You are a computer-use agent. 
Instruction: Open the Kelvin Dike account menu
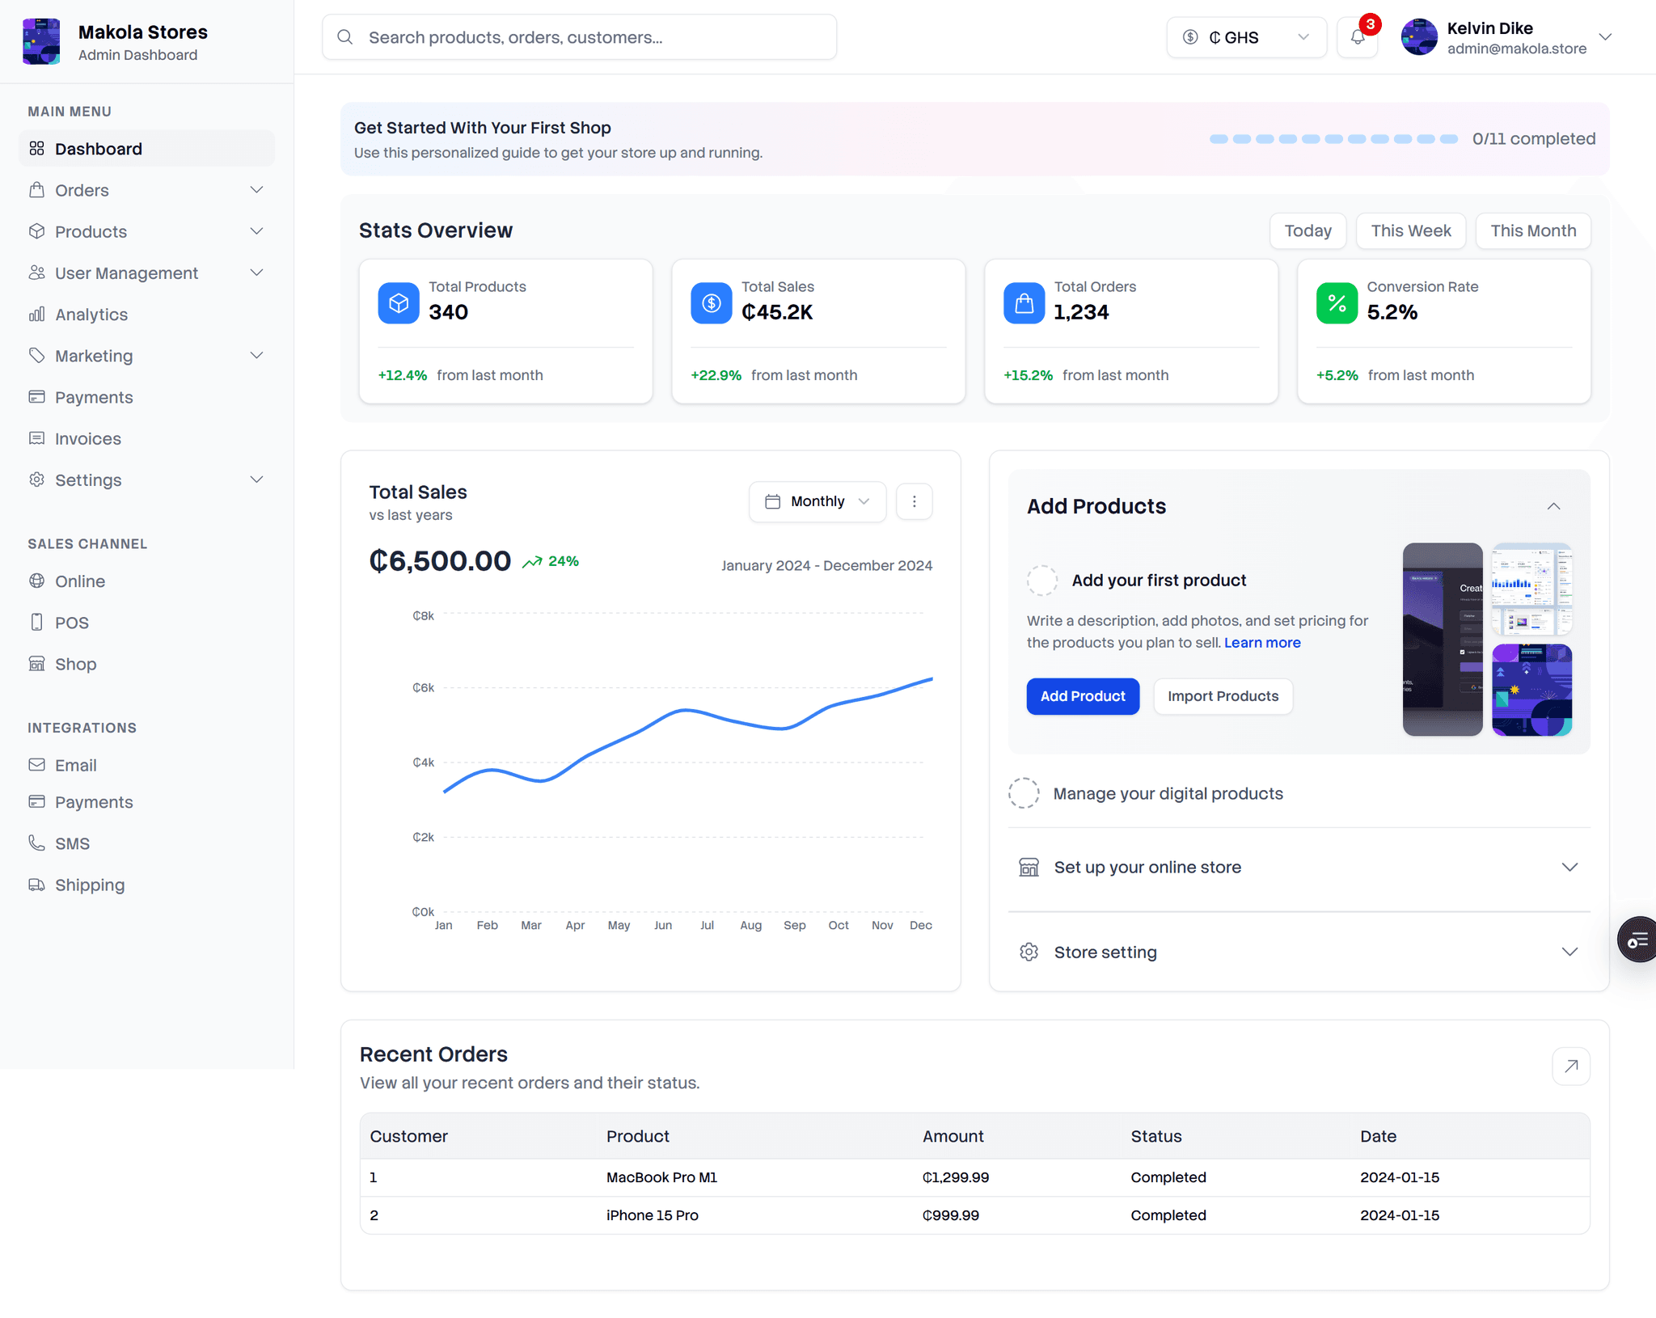click(1507, 37)
